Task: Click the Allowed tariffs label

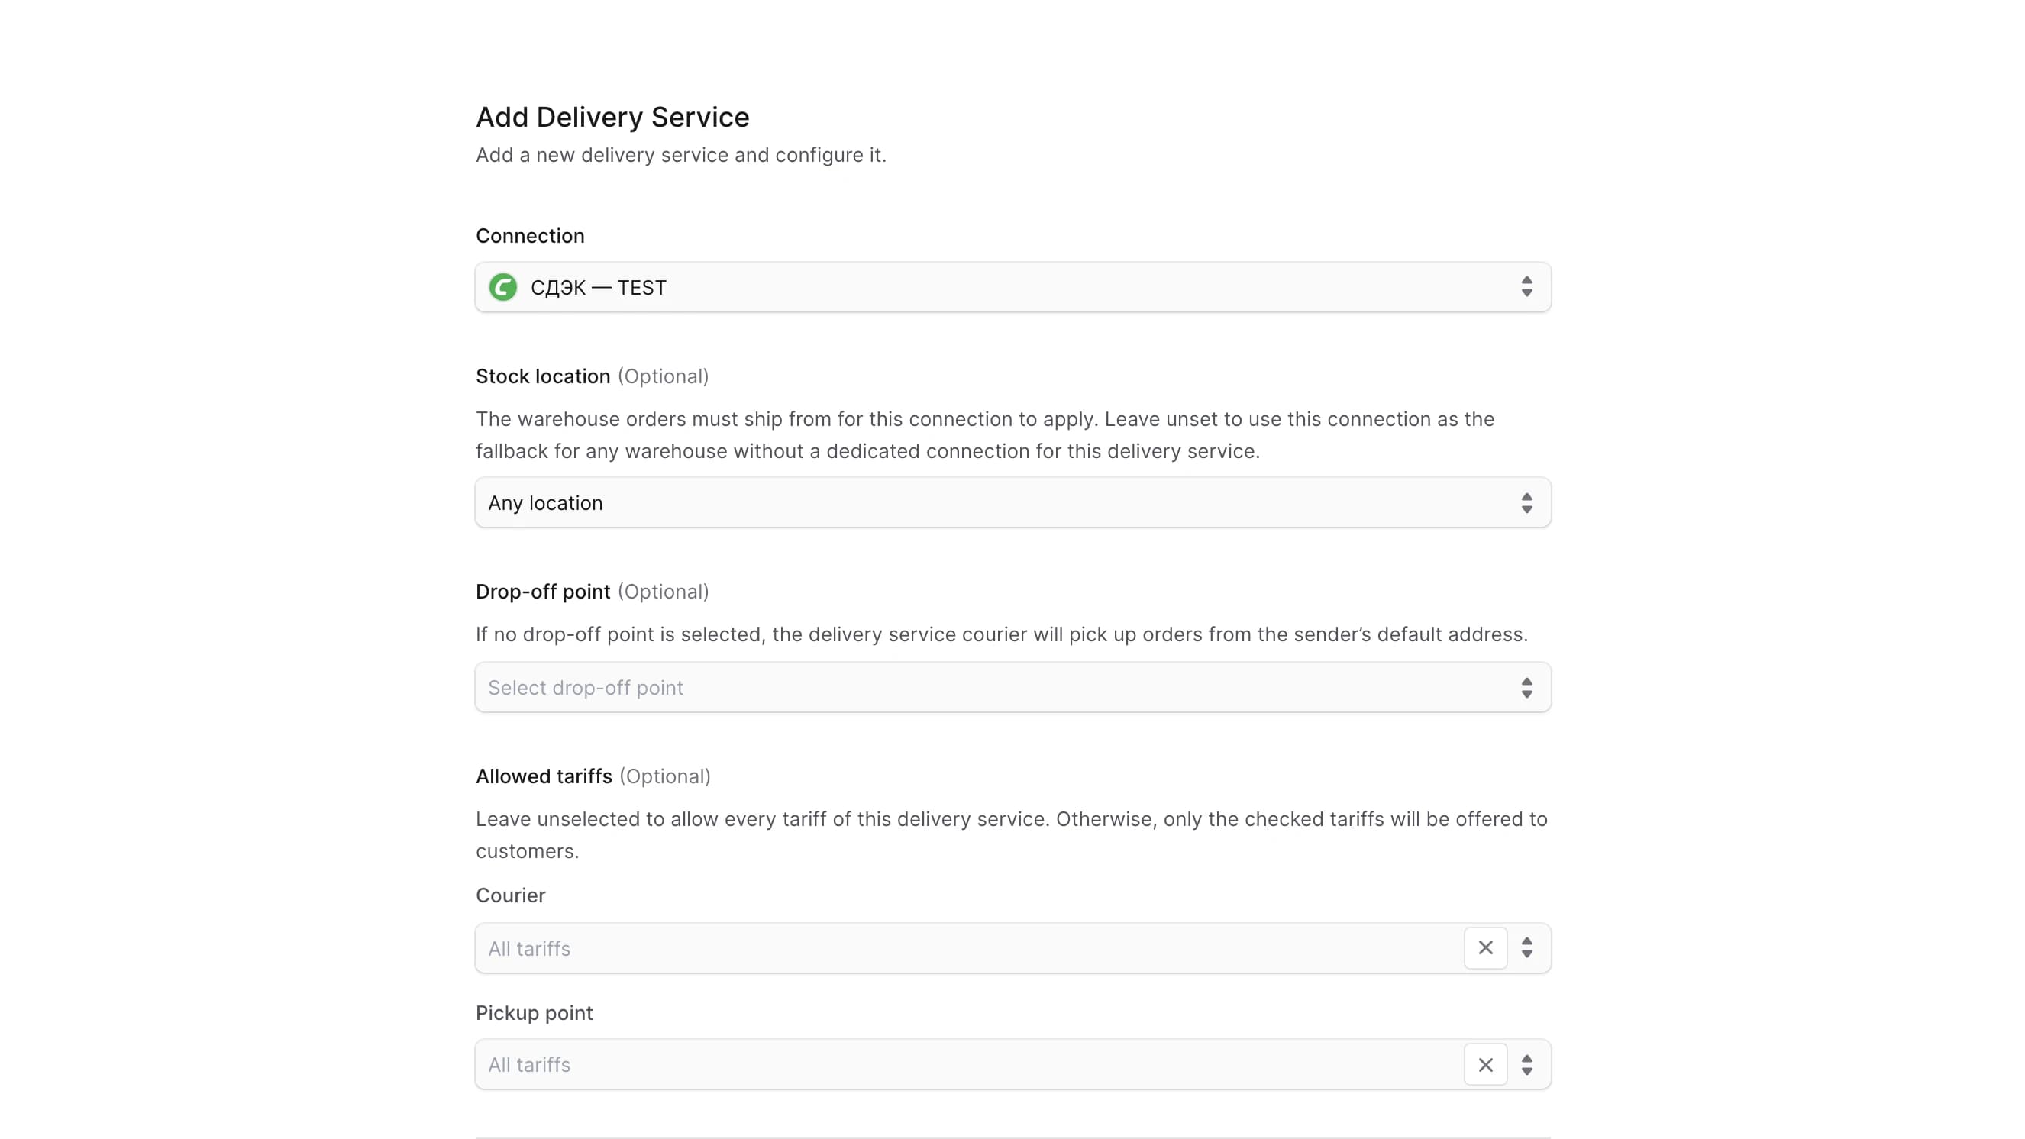Action: pos(543,776)
